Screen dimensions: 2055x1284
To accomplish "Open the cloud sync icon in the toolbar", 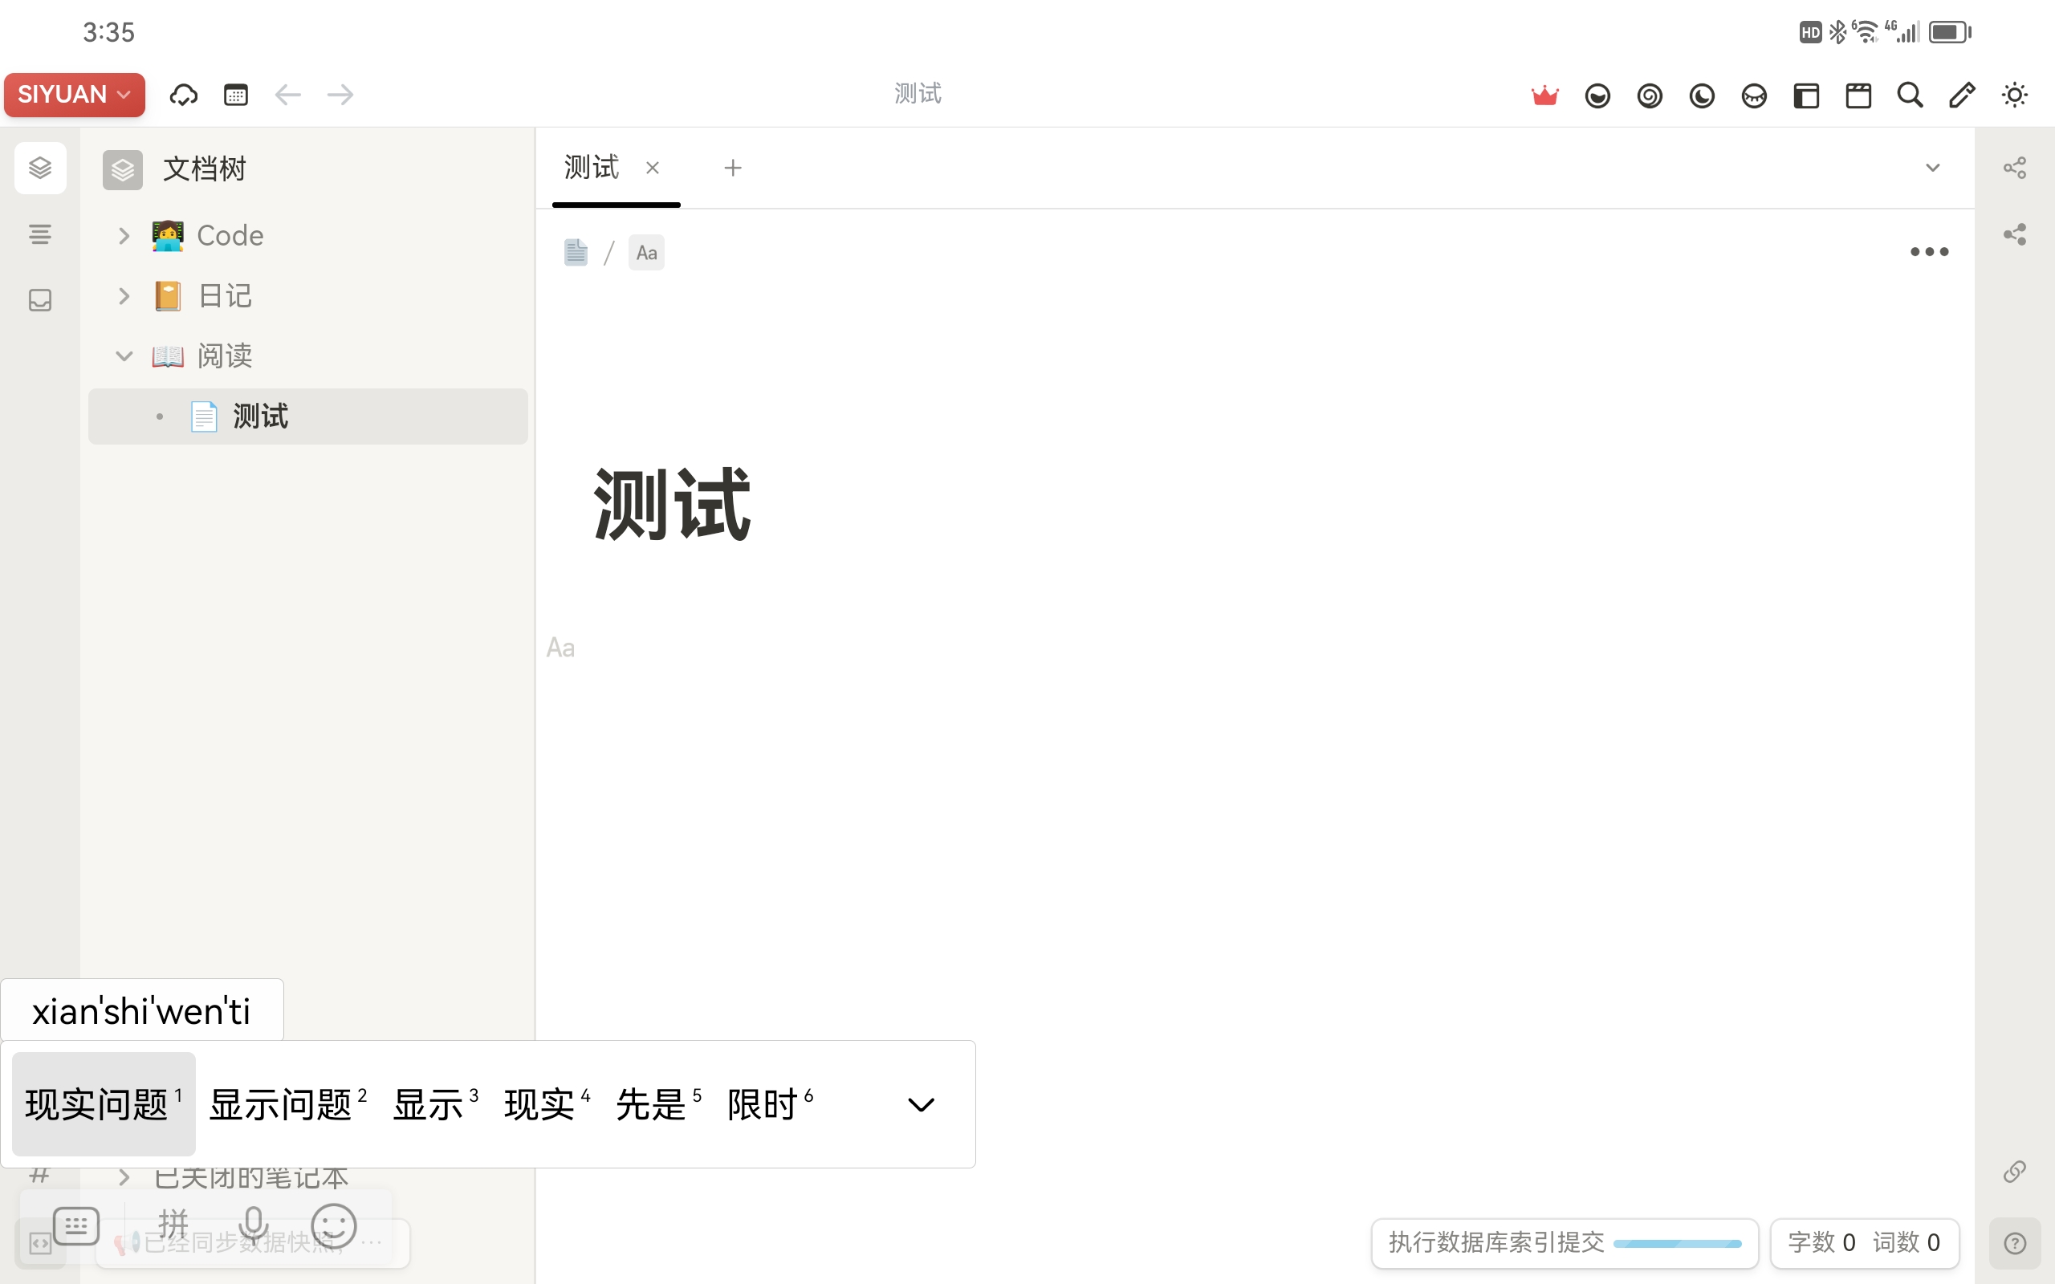I will point(183,94).
